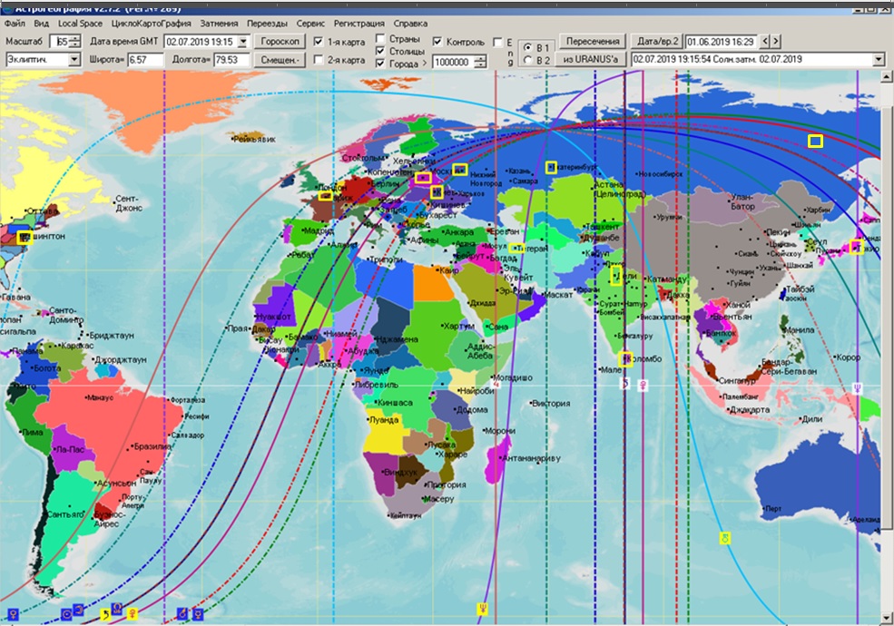Enable the 2-я карта checkbox

(x=319, y=61)
